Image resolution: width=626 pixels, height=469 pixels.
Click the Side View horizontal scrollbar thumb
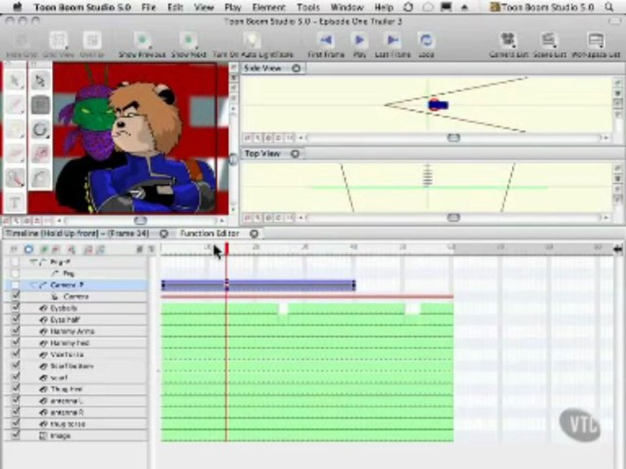click(454, 138)
